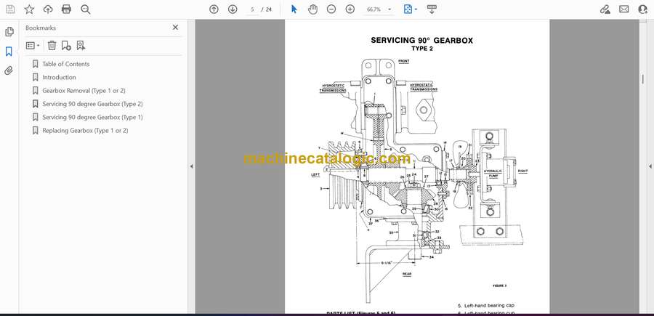The height and width of the screenshot is (316, 654).
Task: Open Gearbox Removal (Type 1 or 2) bookmark
Action: click(84, 91)
